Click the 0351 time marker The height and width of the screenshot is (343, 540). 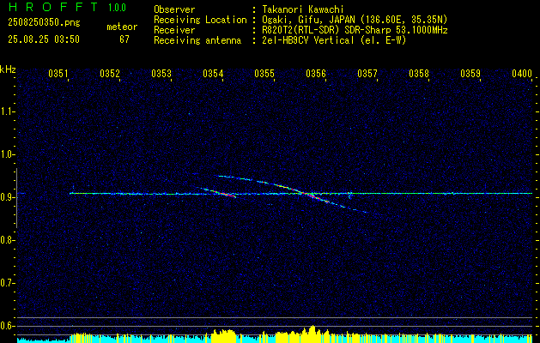[58, 74]
